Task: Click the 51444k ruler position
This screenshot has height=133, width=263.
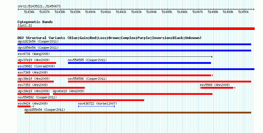Action: point(152,12)
